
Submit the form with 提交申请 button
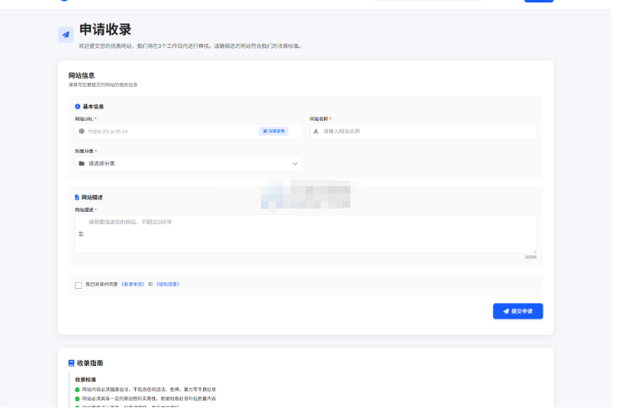pyautogui.click(x=518, y=311)
